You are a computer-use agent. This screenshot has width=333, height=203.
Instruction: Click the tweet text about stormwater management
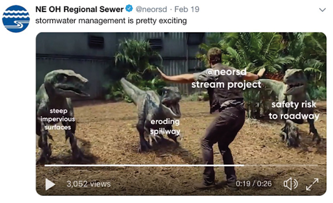click(111, 21)
